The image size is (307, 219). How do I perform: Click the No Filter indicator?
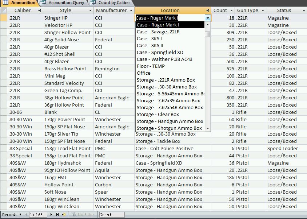pos(84,215)
